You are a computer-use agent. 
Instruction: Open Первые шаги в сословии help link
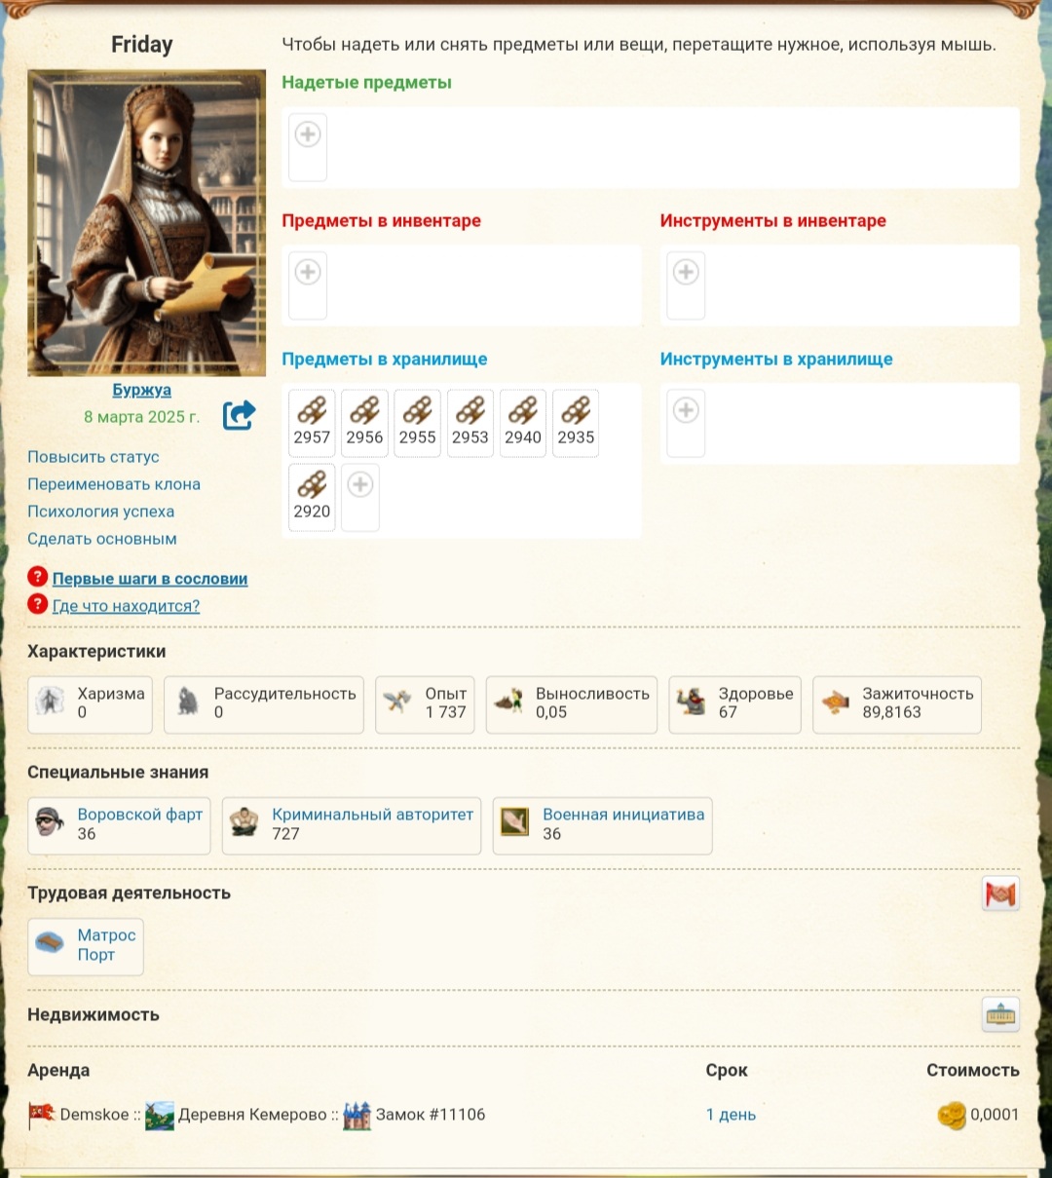pyautogui.click(x=150, y=579)
